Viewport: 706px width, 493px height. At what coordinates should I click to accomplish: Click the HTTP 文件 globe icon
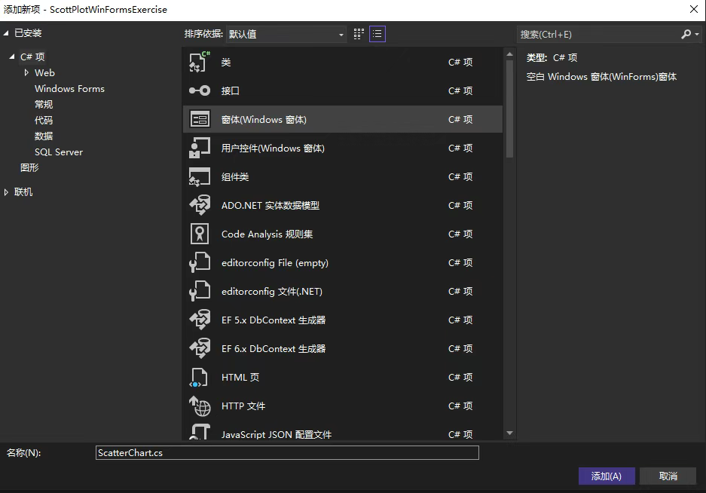tap(200, 406)
